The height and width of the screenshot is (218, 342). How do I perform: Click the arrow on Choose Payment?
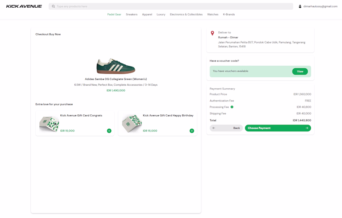307,128
